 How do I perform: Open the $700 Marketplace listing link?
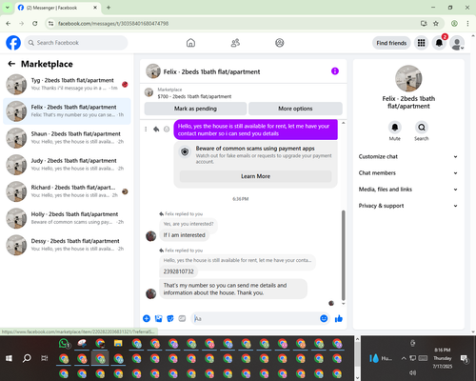(x=194, y=96)
